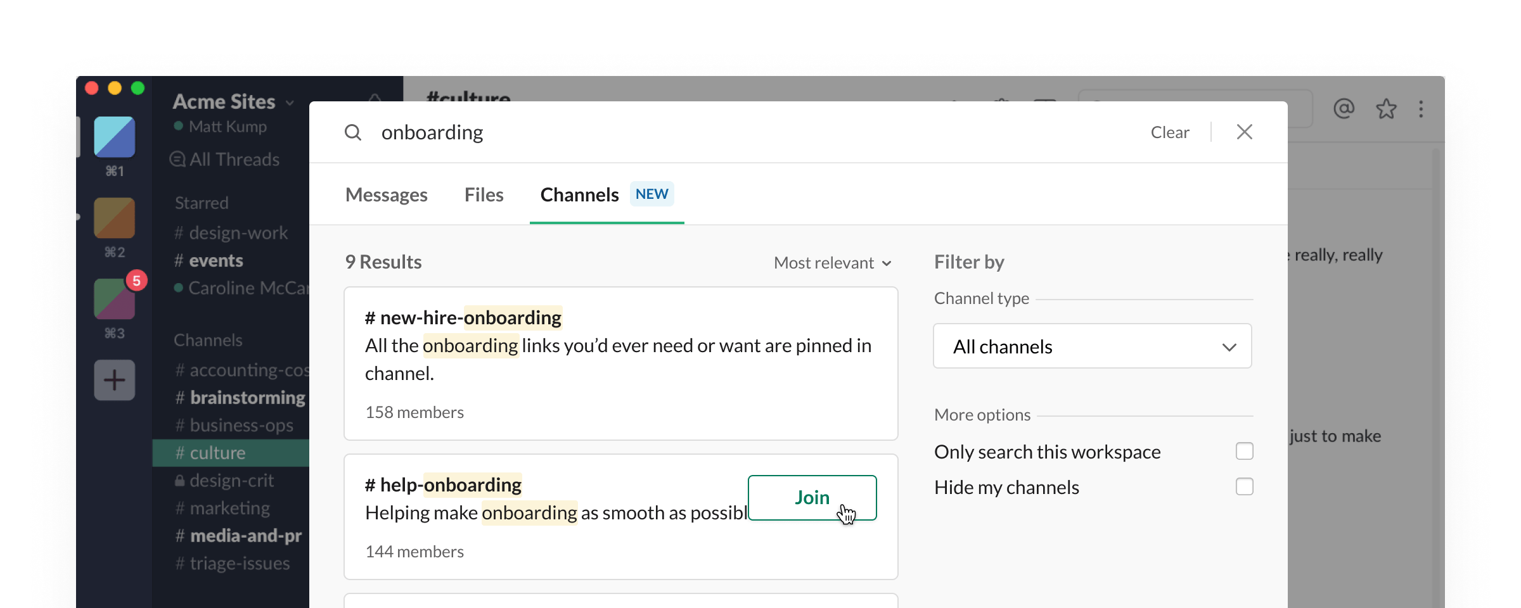1521x608 pixels.
Task: Clear the search query
Action: pyautogui.click(x=1169, y=132)
